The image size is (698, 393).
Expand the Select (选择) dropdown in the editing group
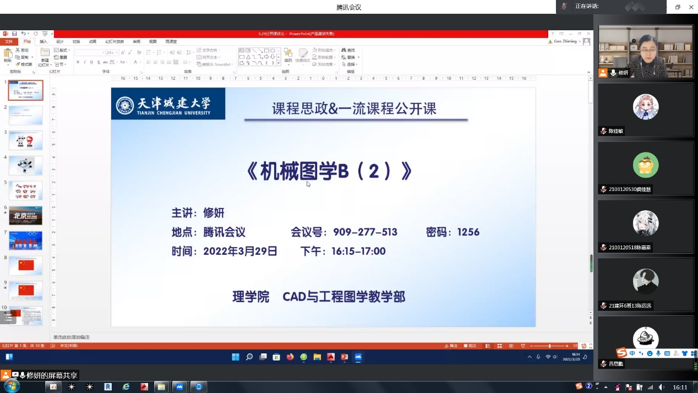pos(351,64)
